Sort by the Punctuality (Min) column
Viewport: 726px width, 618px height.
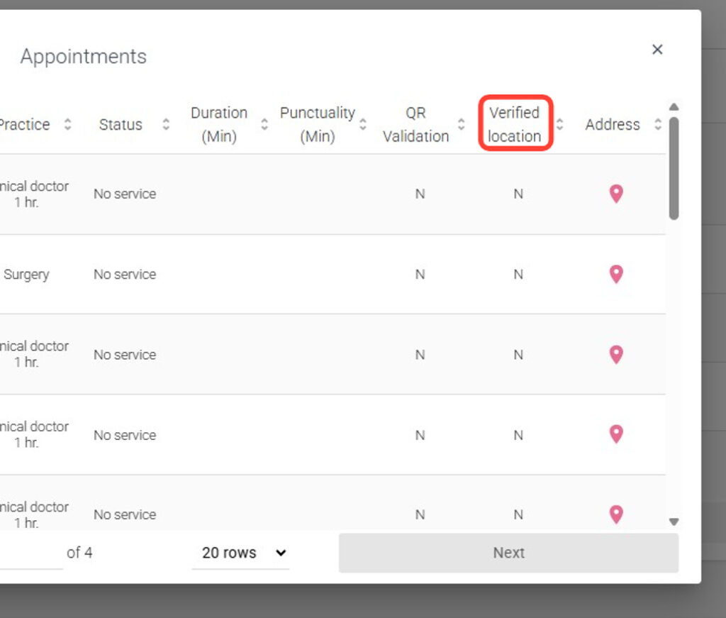[x=363, y=125]
